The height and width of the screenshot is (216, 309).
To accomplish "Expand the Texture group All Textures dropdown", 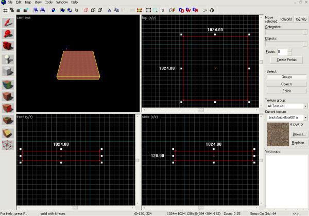I will point(305,106).
